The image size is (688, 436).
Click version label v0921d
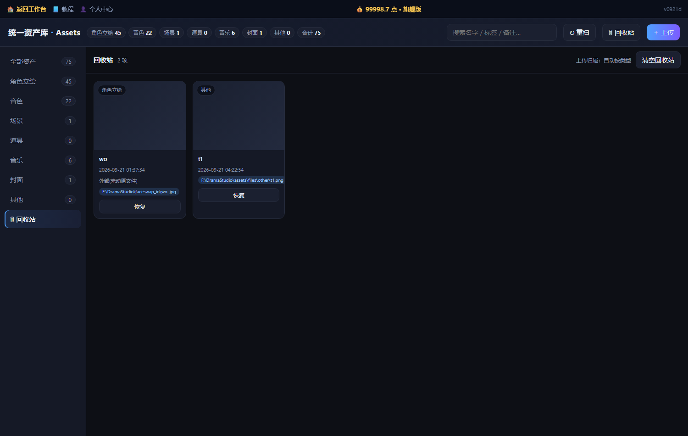tap(672, 9)
